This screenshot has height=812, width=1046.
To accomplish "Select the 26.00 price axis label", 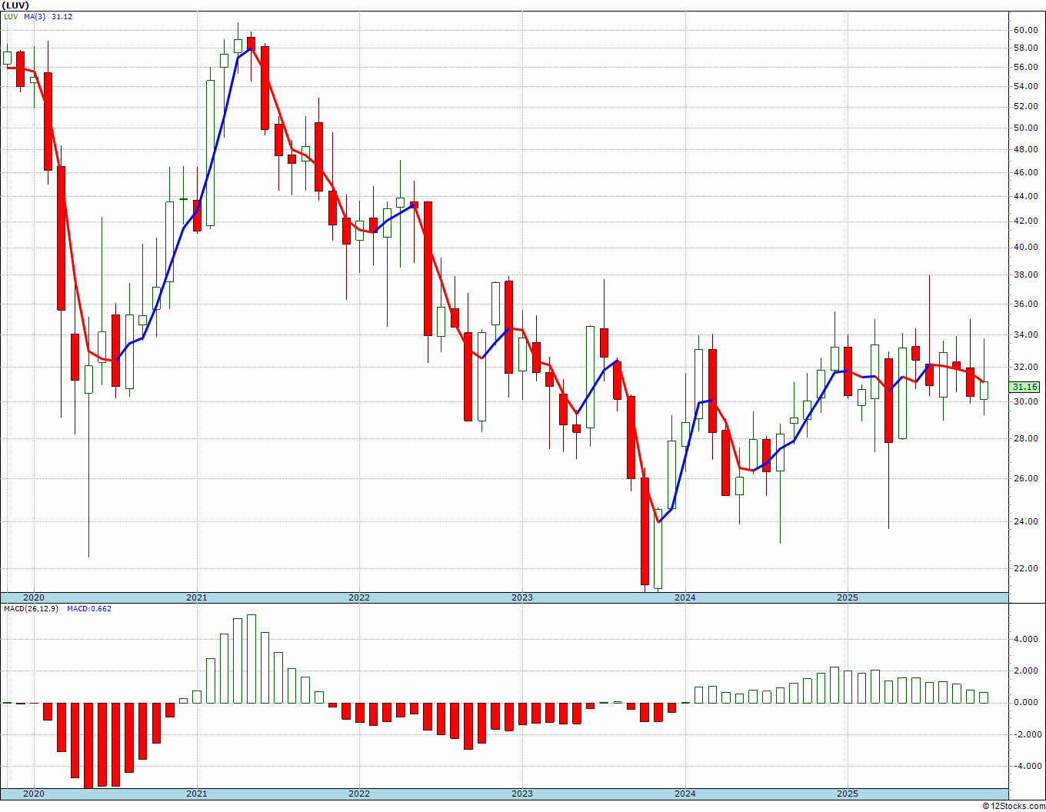I will click(x=1025, y=479).
